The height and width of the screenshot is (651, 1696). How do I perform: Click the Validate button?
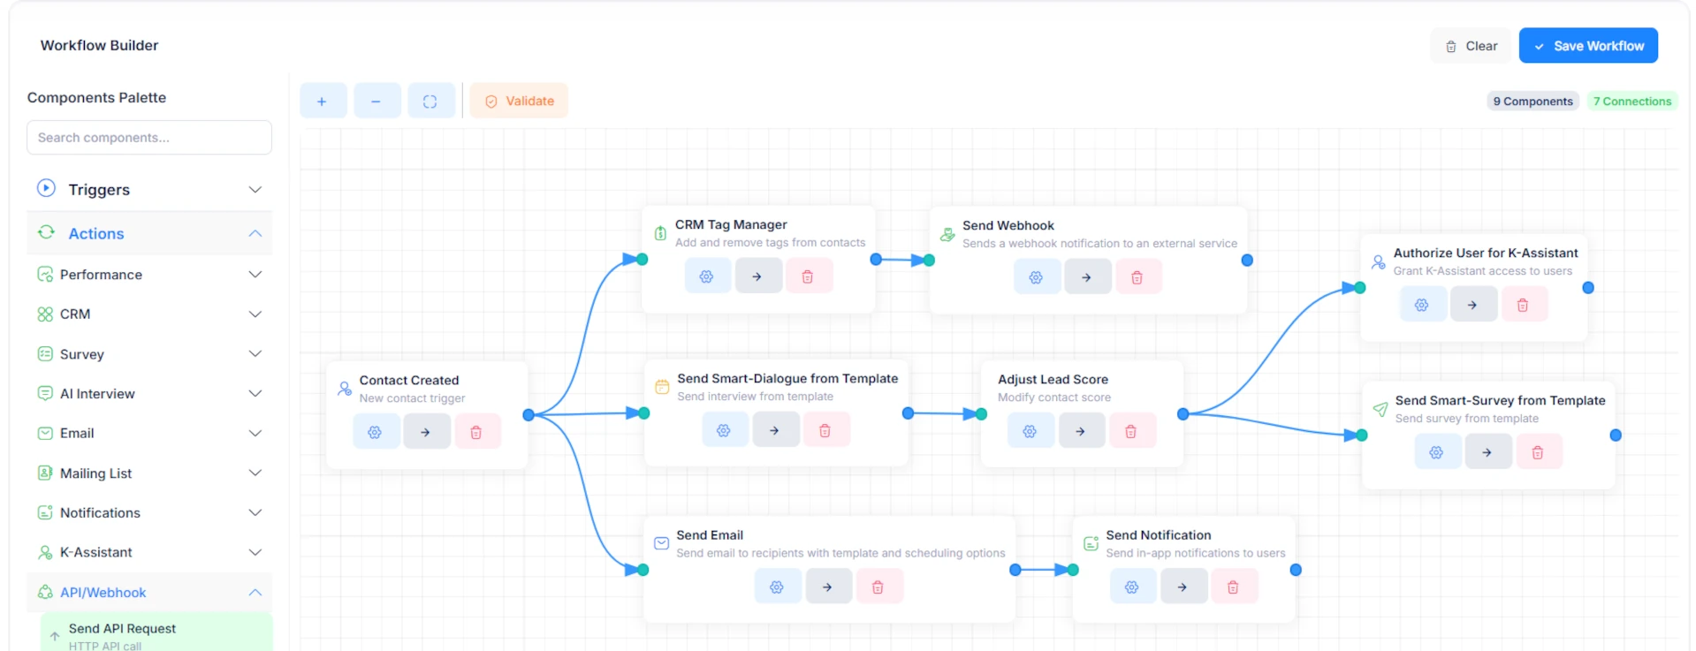519,101
